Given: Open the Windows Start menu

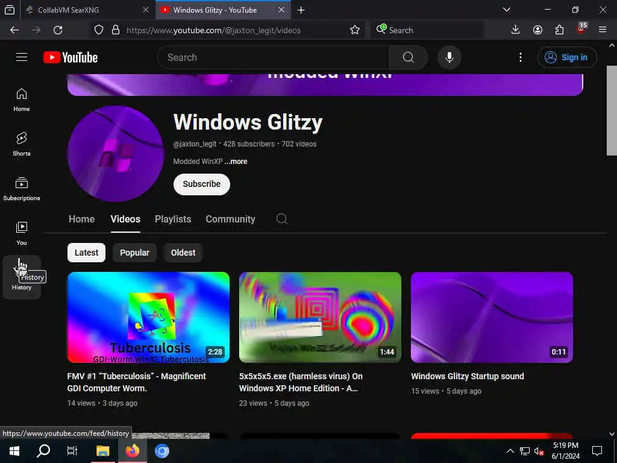Looking at the screenshot, I should (14, 451).
